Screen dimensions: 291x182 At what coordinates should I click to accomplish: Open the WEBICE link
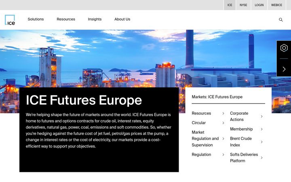276,5
